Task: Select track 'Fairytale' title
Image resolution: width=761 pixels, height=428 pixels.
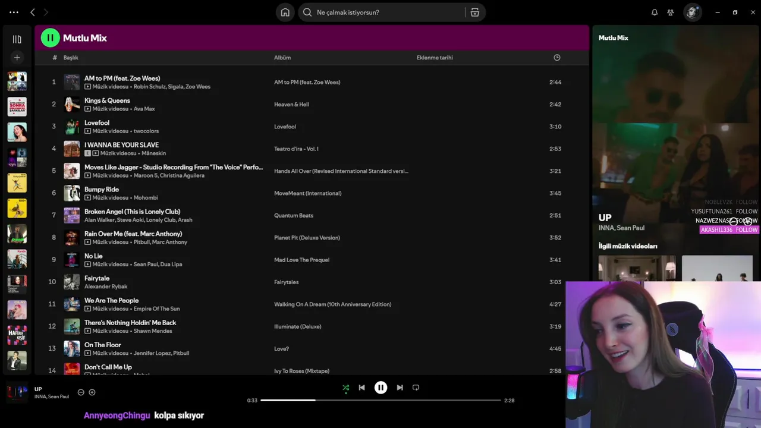Action: pyautogui.click(x=97, y=278)
